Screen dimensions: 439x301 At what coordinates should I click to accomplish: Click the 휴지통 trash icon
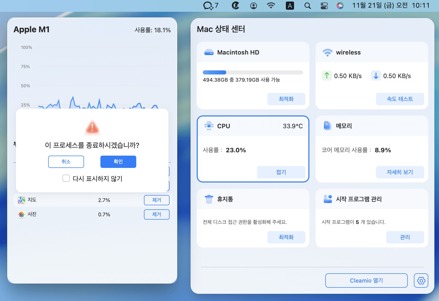[209, 199]
